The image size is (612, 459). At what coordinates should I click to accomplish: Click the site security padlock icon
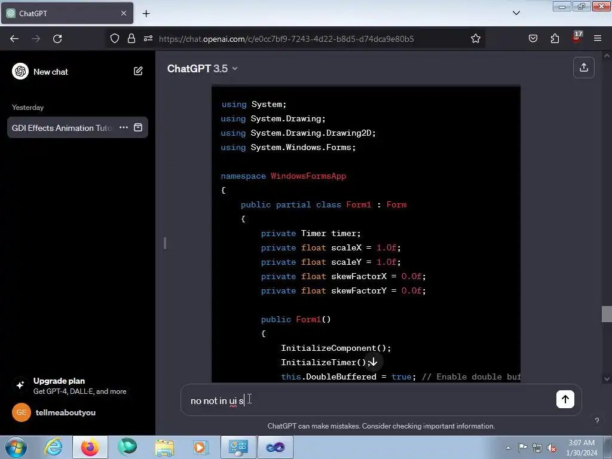(x=131, y=39)
